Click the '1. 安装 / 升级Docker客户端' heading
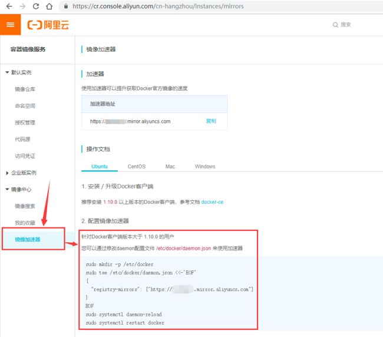The image size is (383, 337). [x=117, y=186]
